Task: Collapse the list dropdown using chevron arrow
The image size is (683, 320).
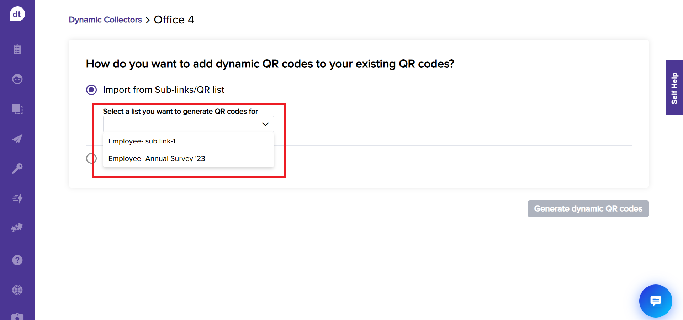Action: click(265, 124)
